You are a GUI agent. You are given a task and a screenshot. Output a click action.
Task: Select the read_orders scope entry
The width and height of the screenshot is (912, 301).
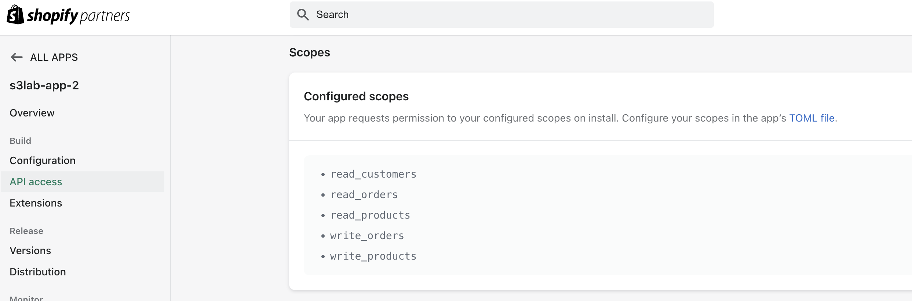click(364, 194)
